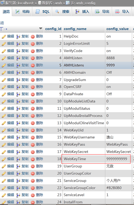Click the red delete icon for UserGroup row
The image size is (134, 205).
pos(33,166)
